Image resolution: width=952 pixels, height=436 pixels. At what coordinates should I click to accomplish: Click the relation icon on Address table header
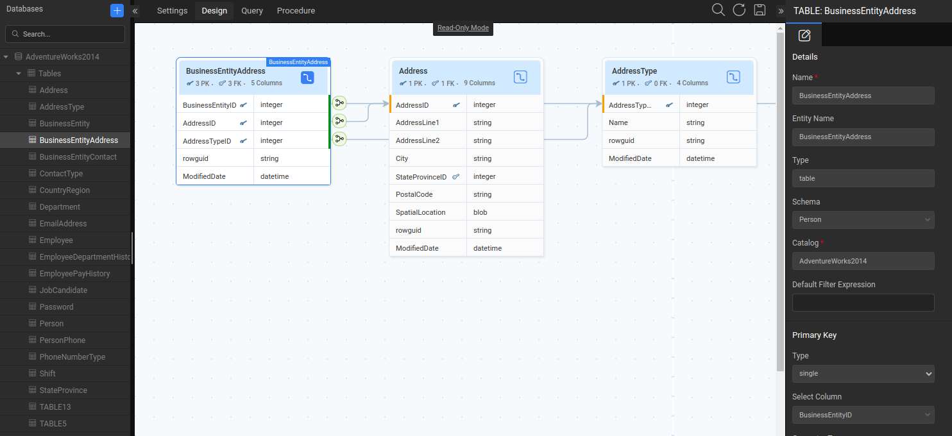pyautogui.click(x=520, y=77)
